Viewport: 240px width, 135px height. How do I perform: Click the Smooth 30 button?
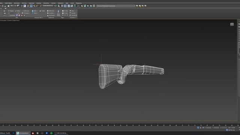pos(73,15)
